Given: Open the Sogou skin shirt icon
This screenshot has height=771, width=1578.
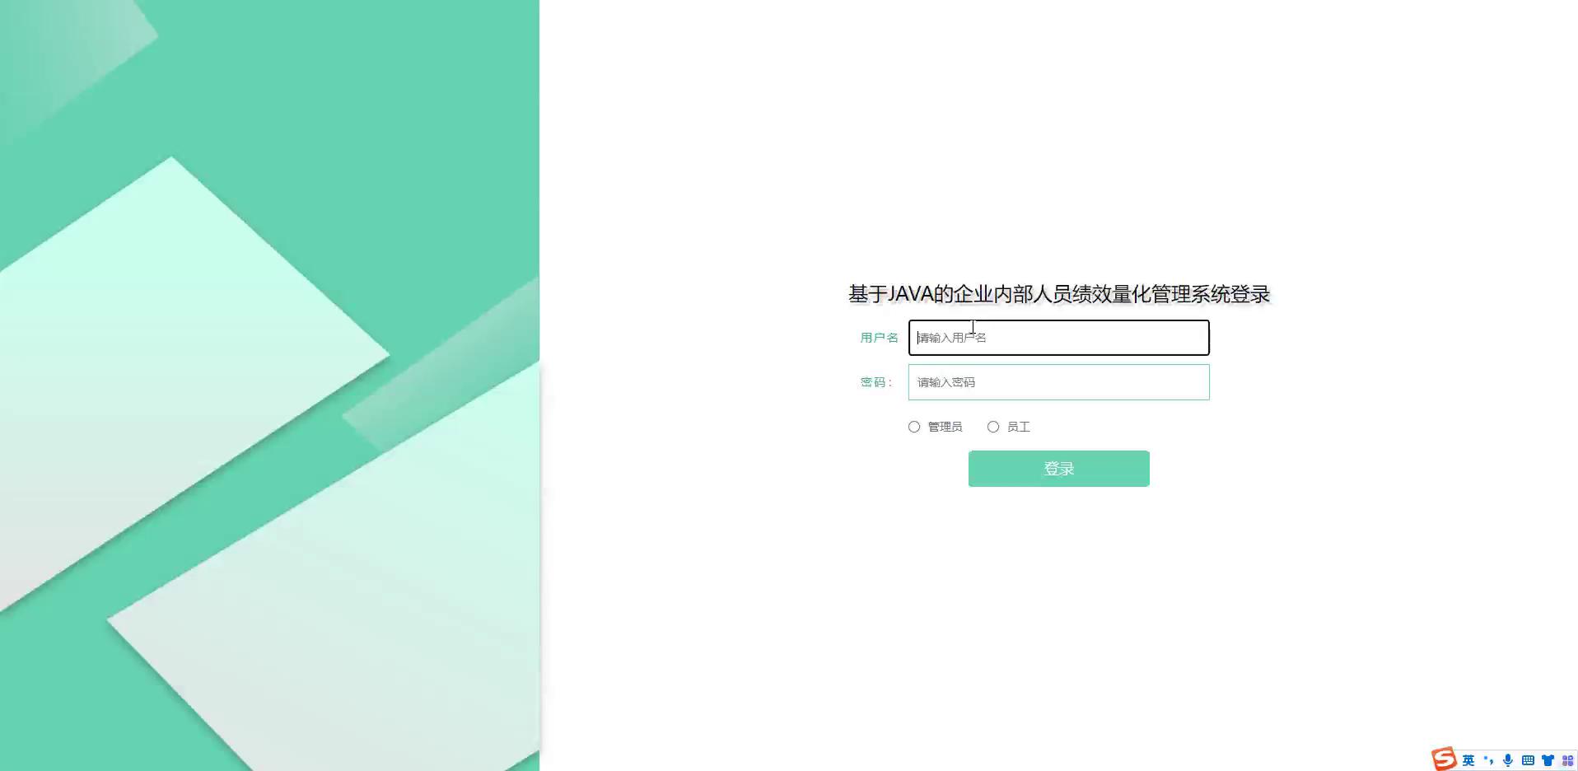Looking at the screenshot, I should [x=1548, y=760].
